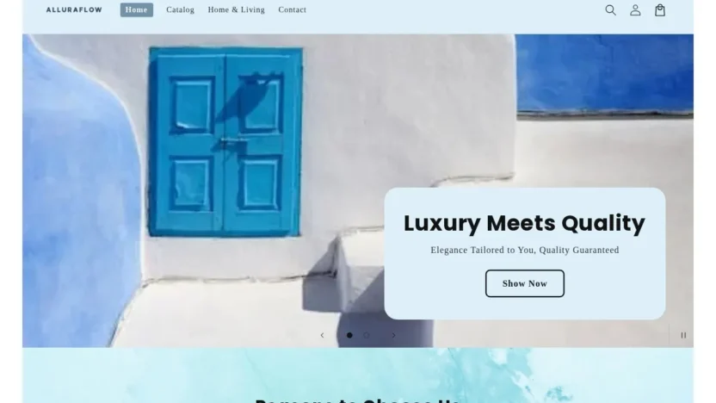Click the Show Now button
The width and height of the screenshot is (716, 403).
click(525, 283)
